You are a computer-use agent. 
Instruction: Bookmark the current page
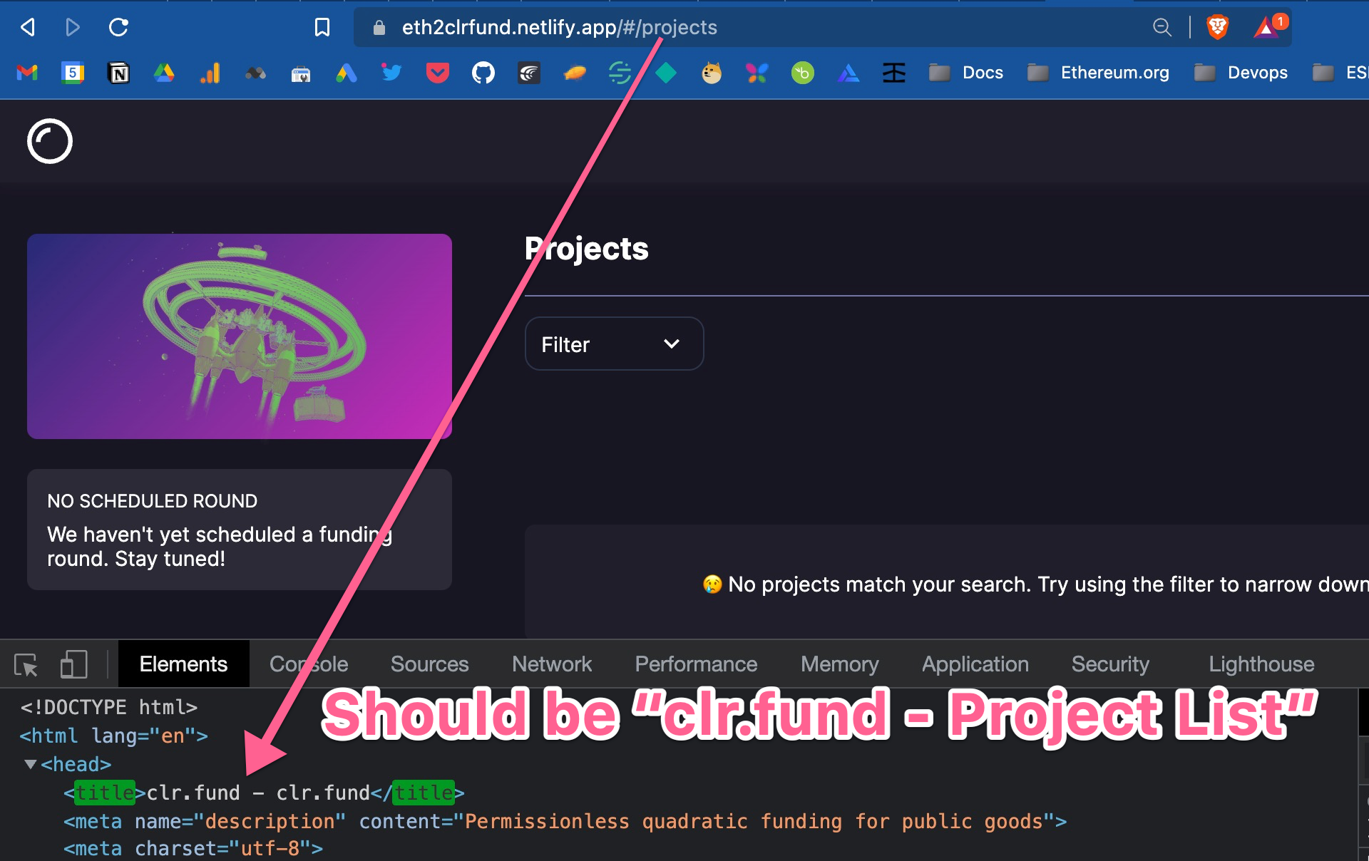tap(322, 27)
